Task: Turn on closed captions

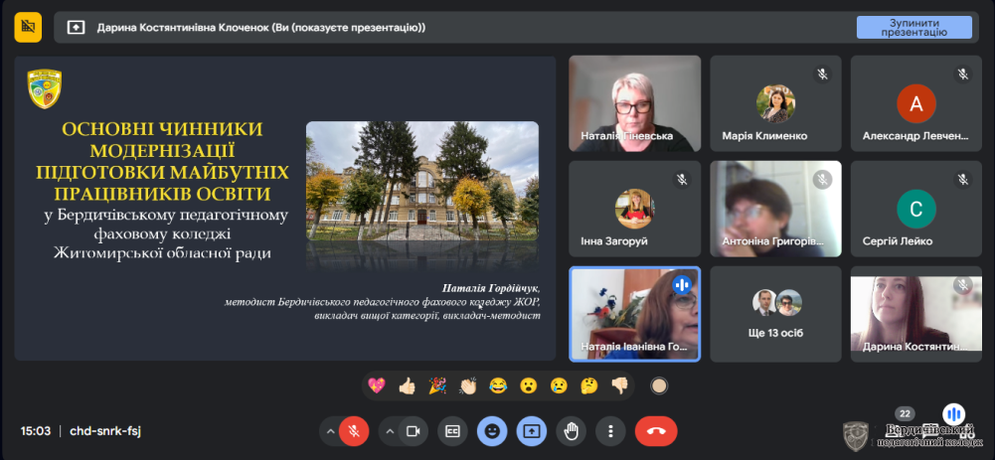Action: tap(452, 430)
